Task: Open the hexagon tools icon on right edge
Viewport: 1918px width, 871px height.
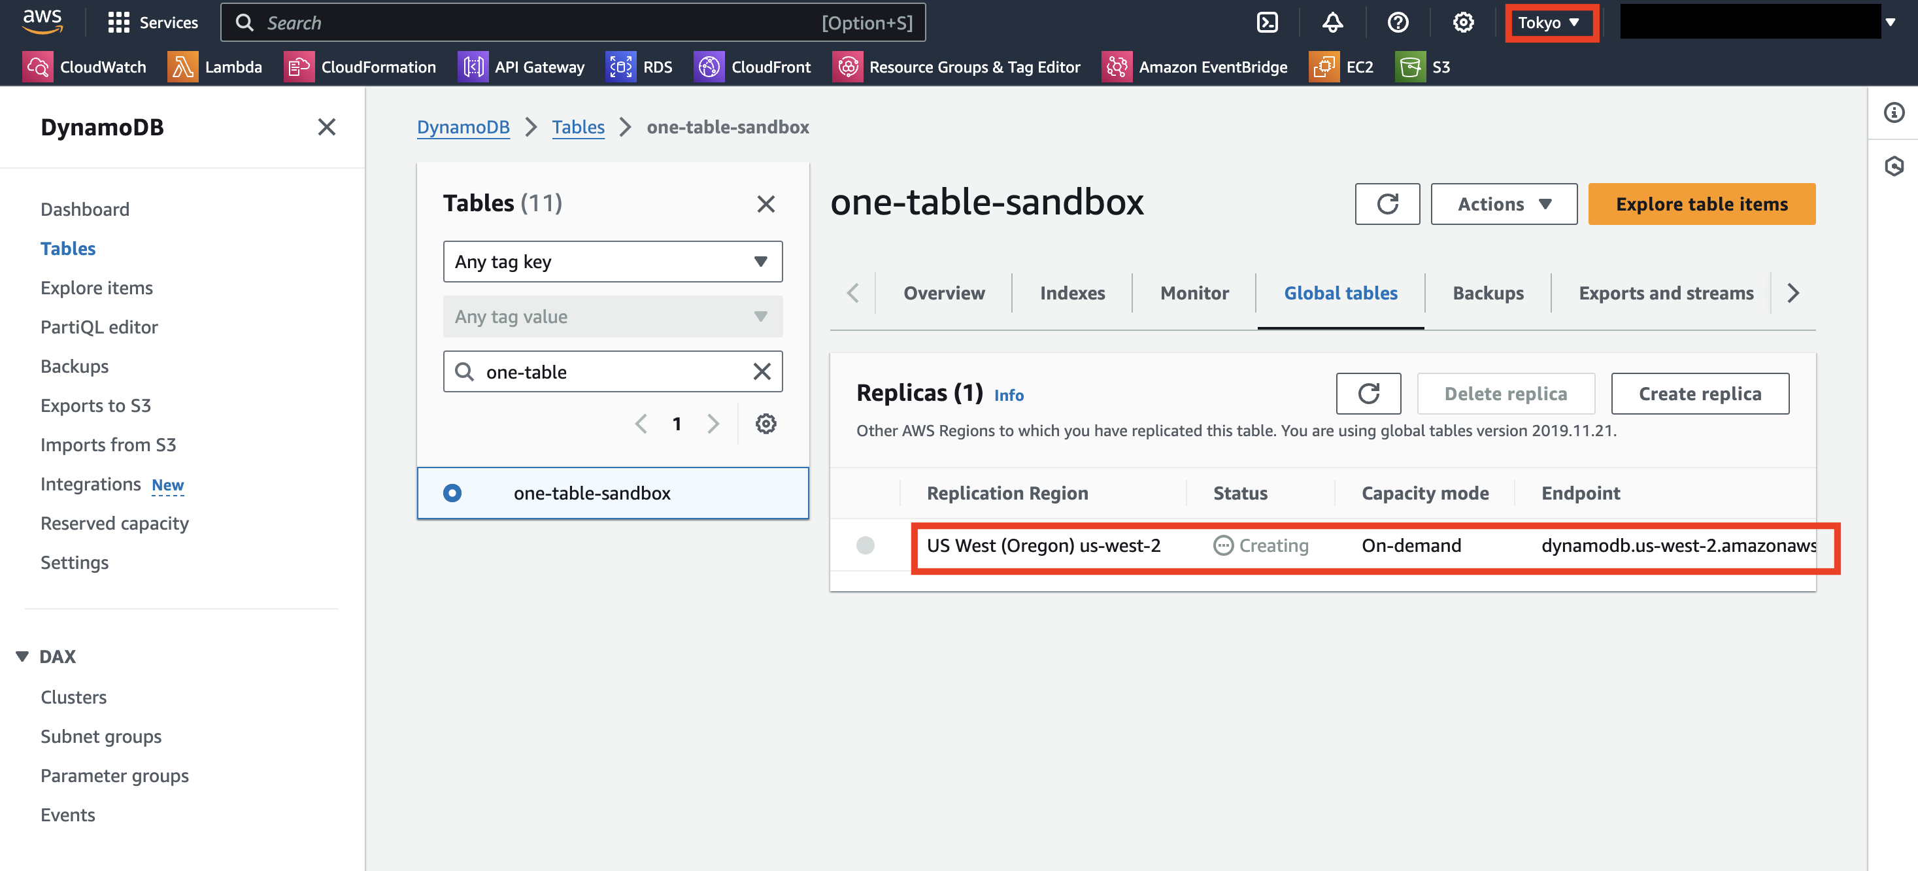Action: 1893,165
